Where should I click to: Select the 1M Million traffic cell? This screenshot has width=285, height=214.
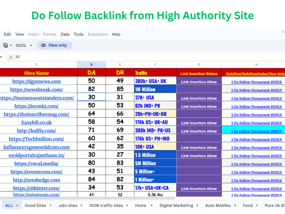[x=155, y=89]
